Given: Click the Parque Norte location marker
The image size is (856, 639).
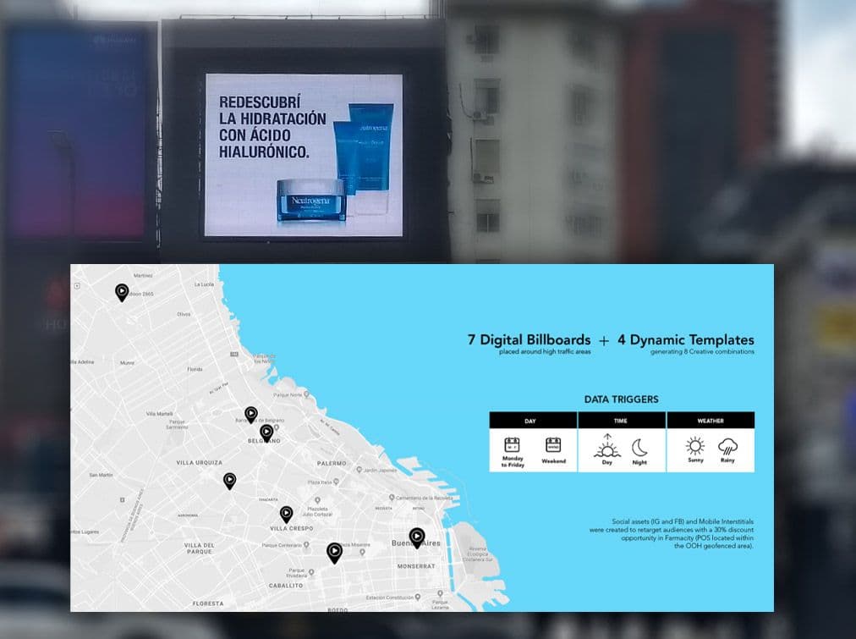Looking at the screenshot, I should pos(306,394).
